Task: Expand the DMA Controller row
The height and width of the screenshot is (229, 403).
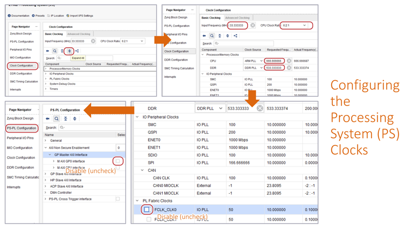Action: coord(46,193)
